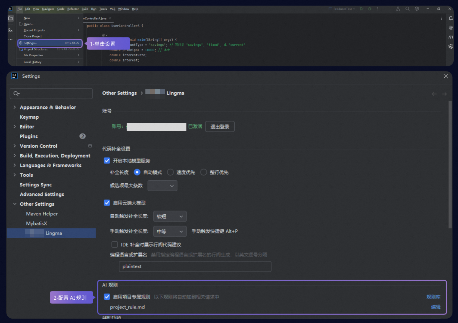Open the New submenu in File menu
The image size is (458, 323).
(50, 18)
